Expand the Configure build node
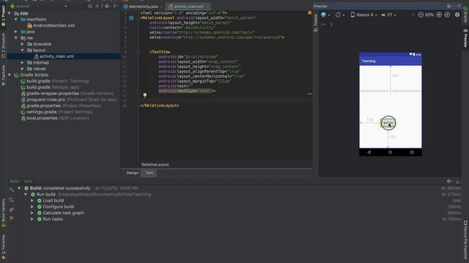The height and width of the screenshot is (263, 469). pos(32,207)
